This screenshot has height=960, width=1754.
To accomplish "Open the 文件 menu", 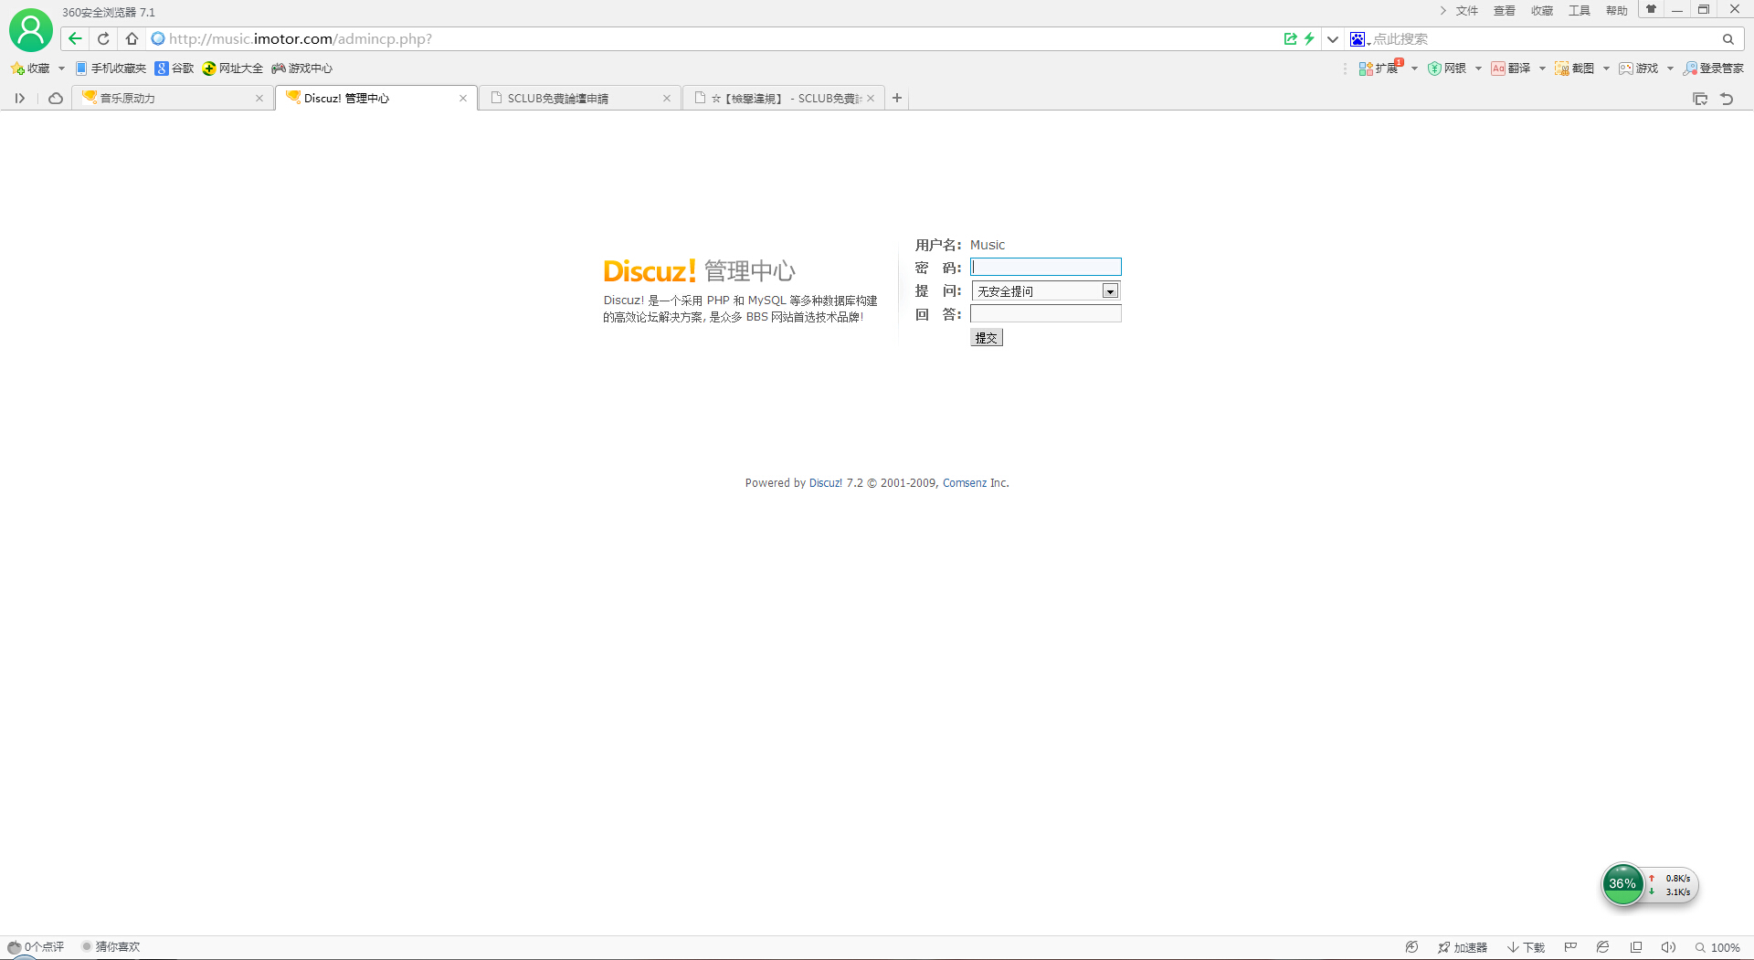I will point(1467,11).
